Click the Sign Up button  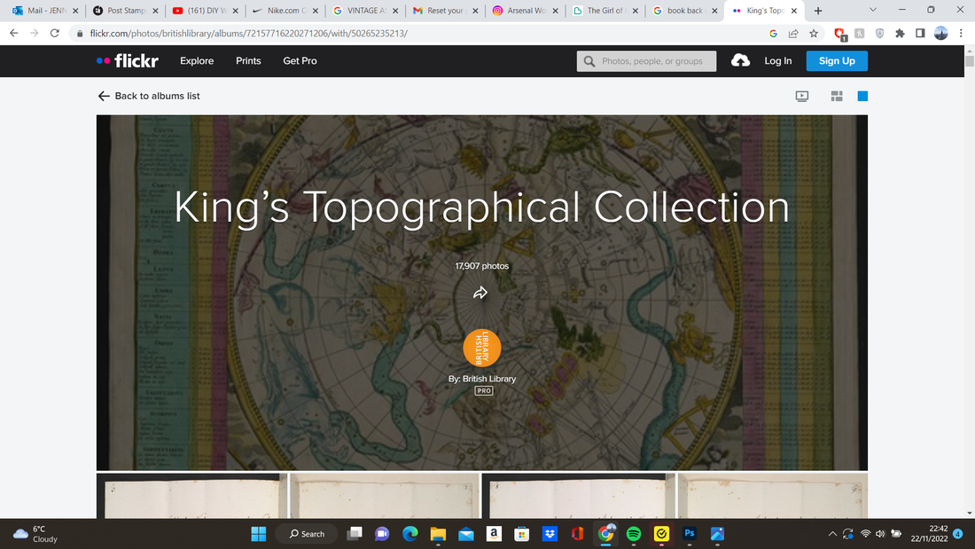(x=837, y=61)
